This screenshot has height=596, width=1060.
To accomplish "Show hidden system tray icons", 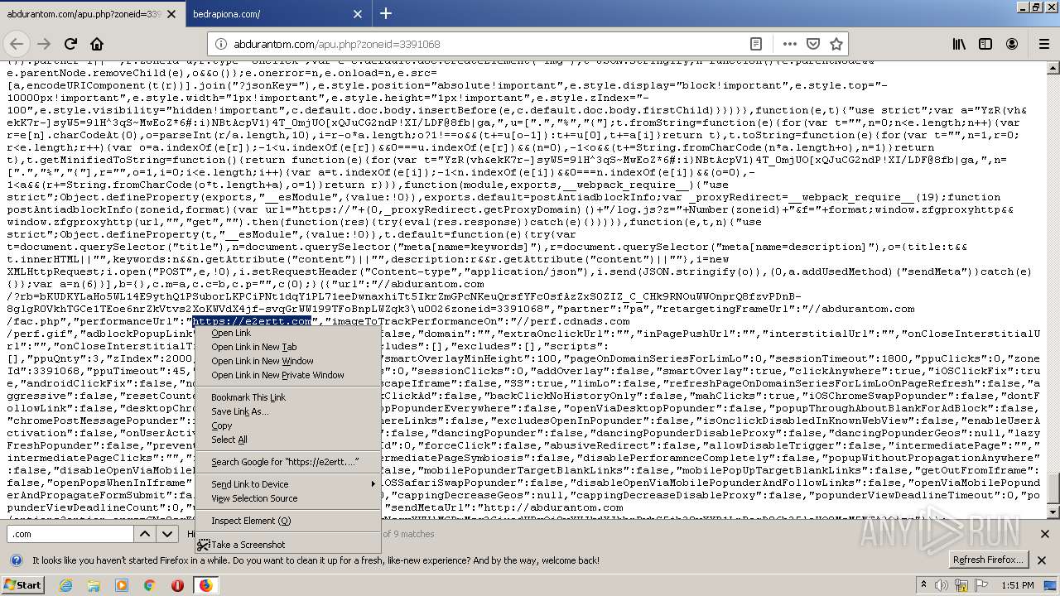I will [x=923, y=585].
